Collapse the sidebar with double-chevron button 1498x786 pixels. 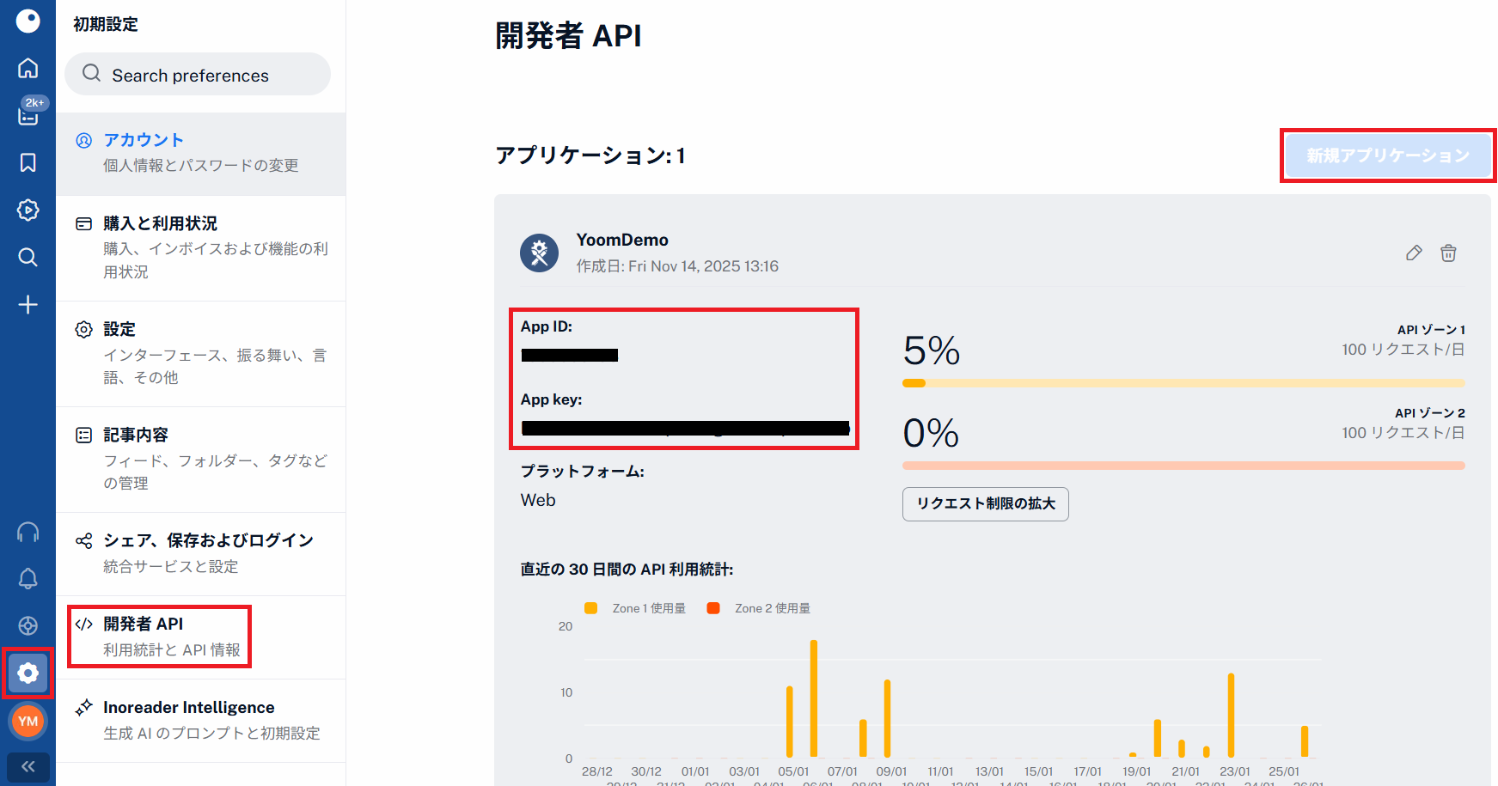[28, 766]
